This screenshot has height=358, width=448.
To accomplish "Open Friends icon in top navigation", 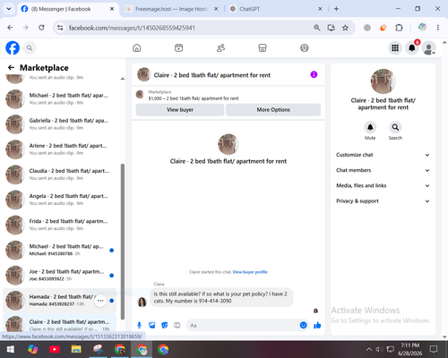I will [220, 47].
